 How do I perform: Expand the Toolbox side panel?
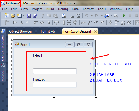pos(3,72)
